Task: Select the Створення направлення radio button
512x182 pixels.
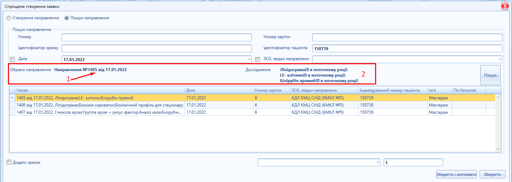Action: [9, 18]
